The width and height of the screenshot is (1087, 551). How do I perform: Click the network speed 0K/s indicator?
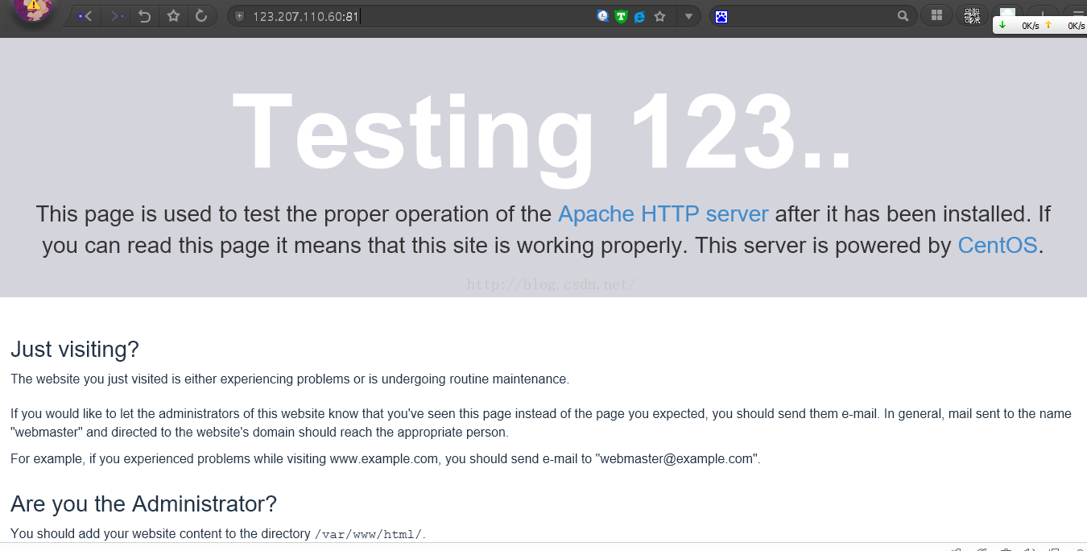(1039, 25)
